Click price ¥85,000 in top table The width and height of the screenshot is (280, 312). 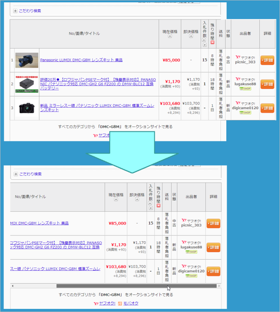pyautogui.click(x=171, y=60)
